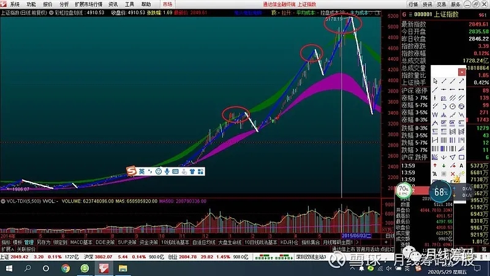This screenshot has height=276, width=490.
Task: Open the 系统 menu
Action: (14, 4)
